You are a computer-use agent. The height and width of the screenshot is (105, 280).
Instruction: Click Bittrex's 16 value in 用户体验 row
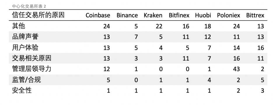[260, 48]
